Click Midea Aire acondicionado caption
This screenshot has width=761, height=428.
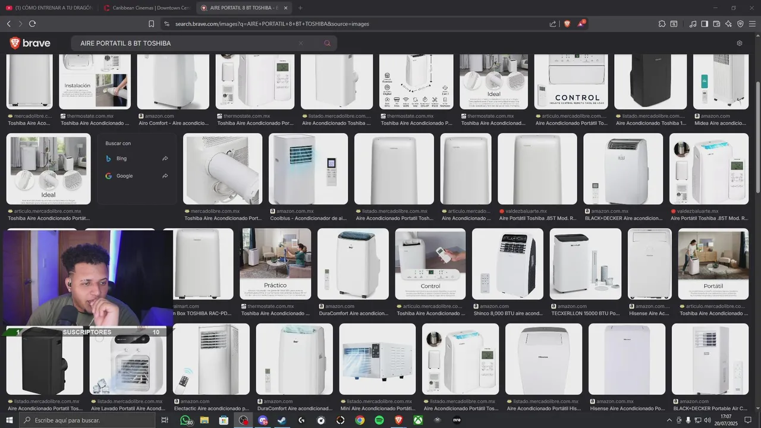click(x=720, y=123)
